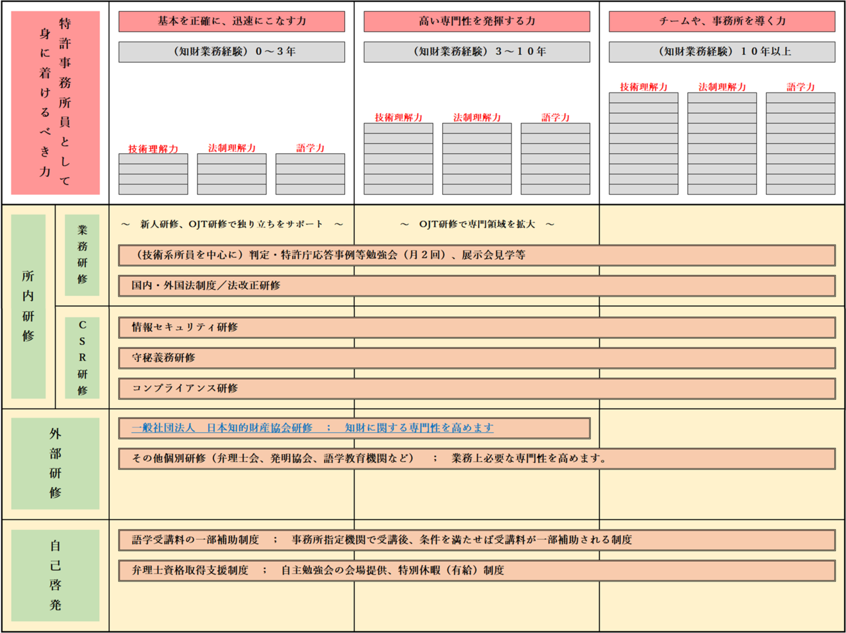Click the 業務研修 green label
This screenshot has width=846, height=633.
coord(82,254)
